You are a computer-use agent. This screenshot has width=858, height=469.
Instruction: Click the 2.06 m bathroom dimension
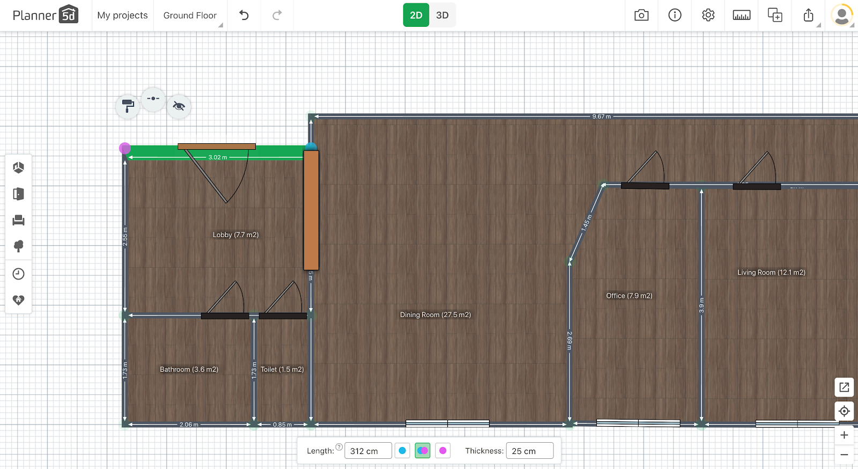189,424
